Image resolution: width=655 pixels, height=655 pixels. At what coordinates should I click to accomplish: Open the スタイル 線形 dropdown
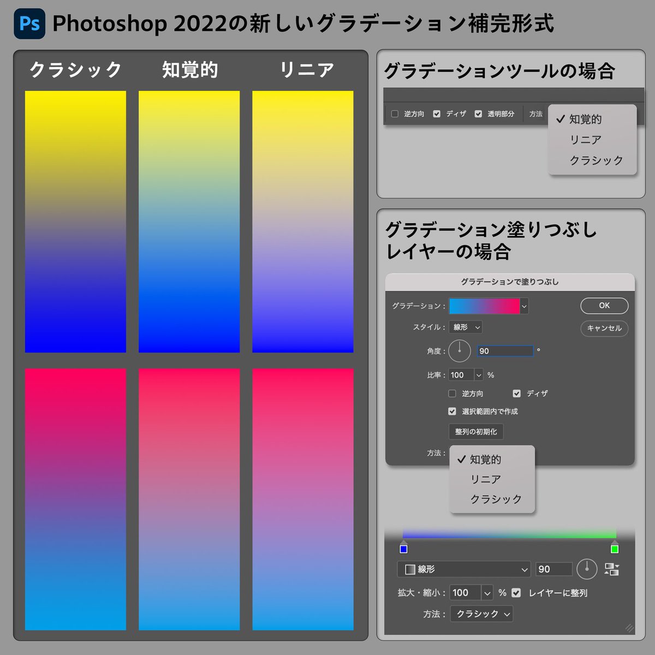(x=466, y=327)
